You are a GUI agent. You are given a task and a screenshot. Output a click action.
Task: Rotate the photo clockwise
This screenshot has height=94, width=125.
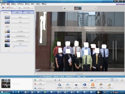[60, 80]
